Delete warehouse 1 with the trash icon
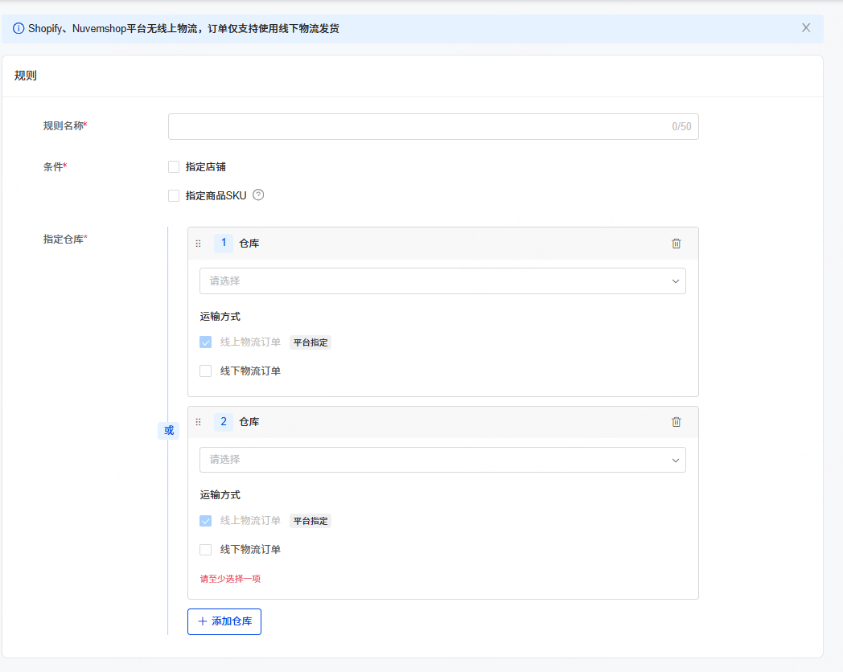Viewport: 843px width, 672px height. (676, 244)
